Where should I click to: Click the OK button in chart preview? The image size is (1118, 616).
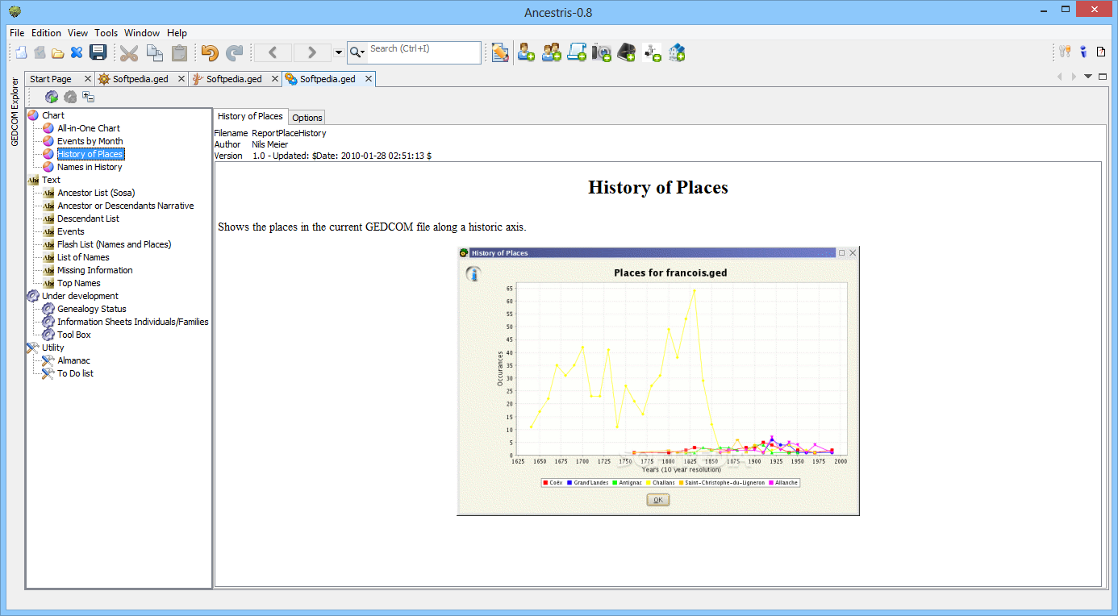coord(658,500)
